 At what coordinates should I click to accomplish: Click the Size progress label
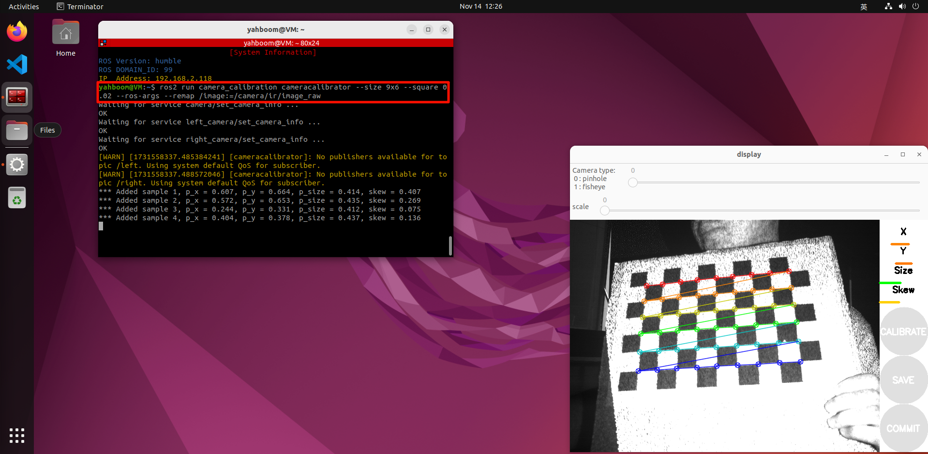(x=903, y=270)
